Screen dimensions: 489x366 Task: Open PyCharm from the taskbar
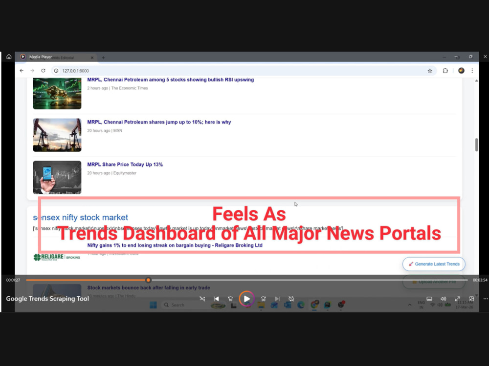[x=327, y=305]
